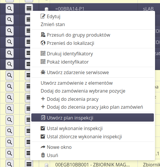Choose Zmień stan from the context menu
Viewport: 160px width, 167px height.
pyautogui.click(x=53, y=24)
